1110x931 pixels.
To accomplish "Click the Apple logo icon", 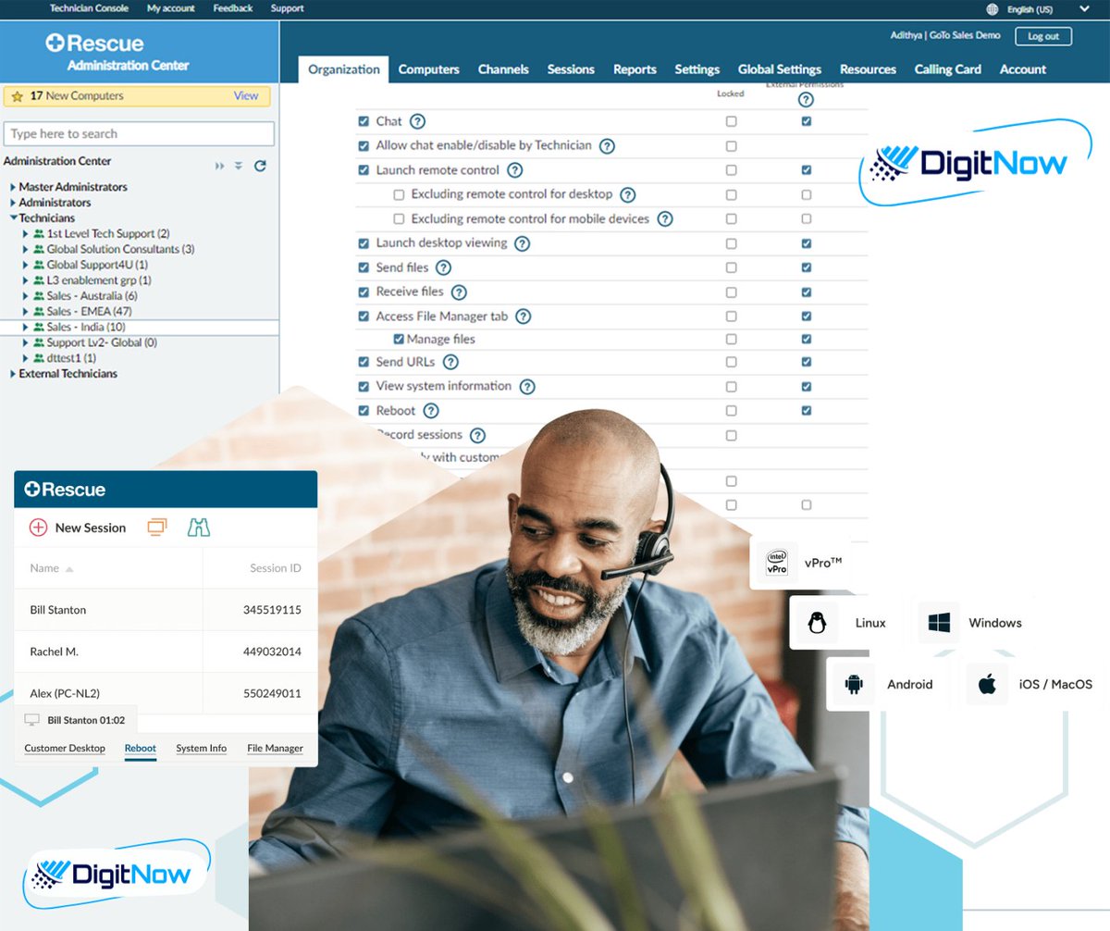I will tap(987, 685).
